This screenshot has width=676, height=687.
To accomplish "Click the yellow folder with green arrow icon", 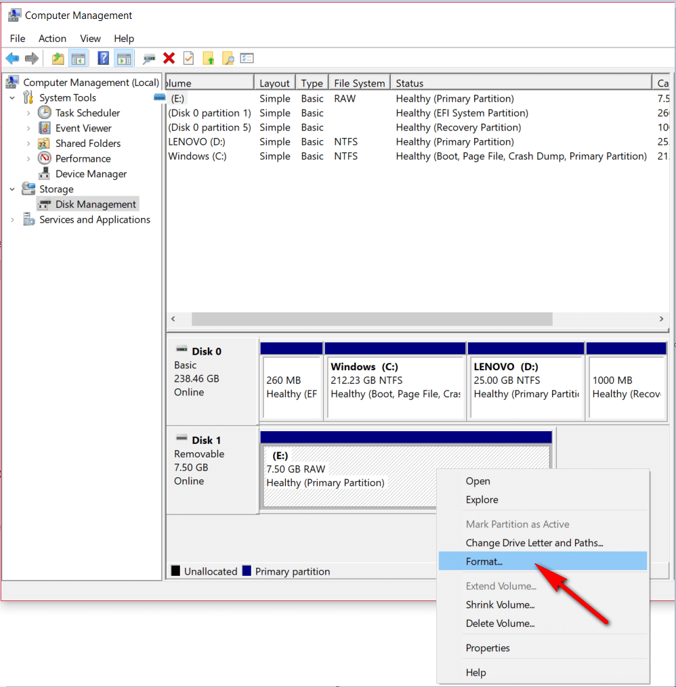I will (209, 58).
